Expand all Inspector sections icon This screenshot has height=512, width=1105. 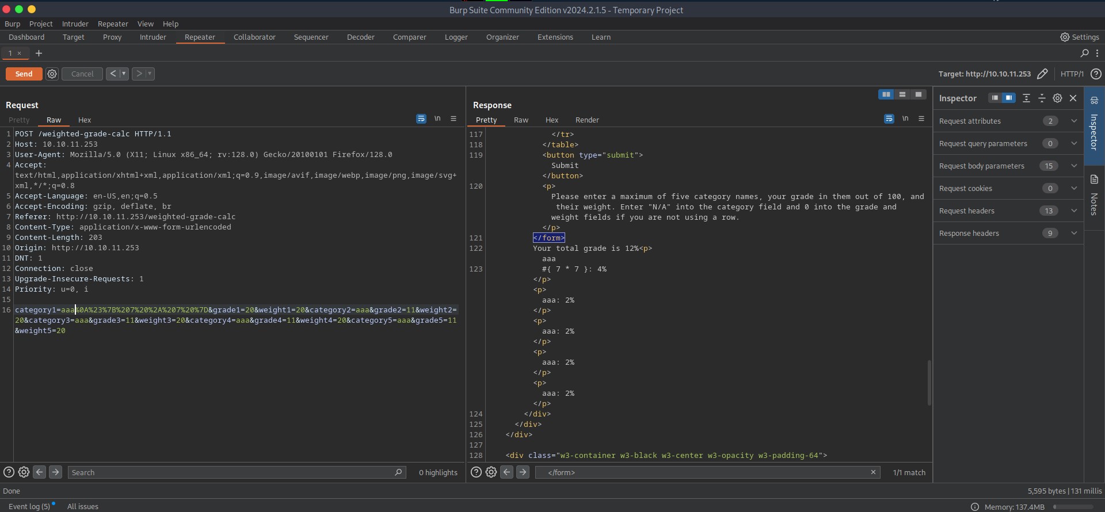[1026, 98]
